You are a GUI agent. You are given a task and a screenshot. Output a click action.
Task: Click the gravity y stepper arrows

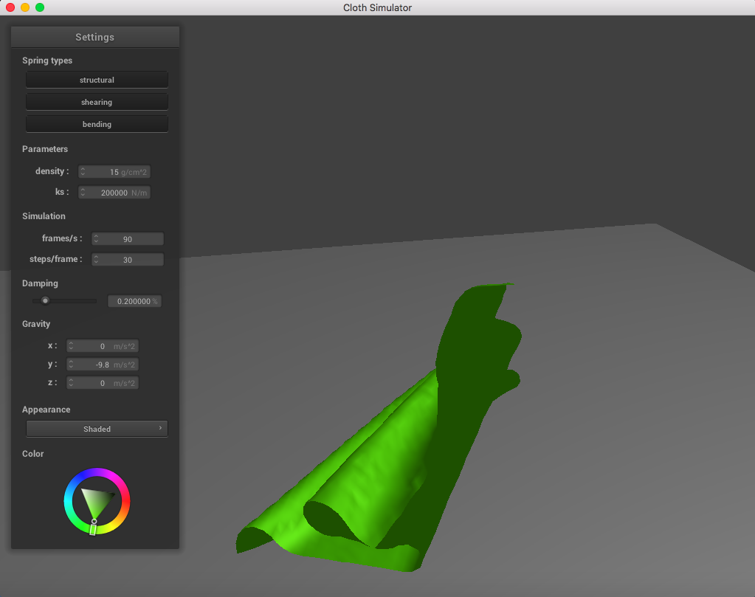(72, 365)
